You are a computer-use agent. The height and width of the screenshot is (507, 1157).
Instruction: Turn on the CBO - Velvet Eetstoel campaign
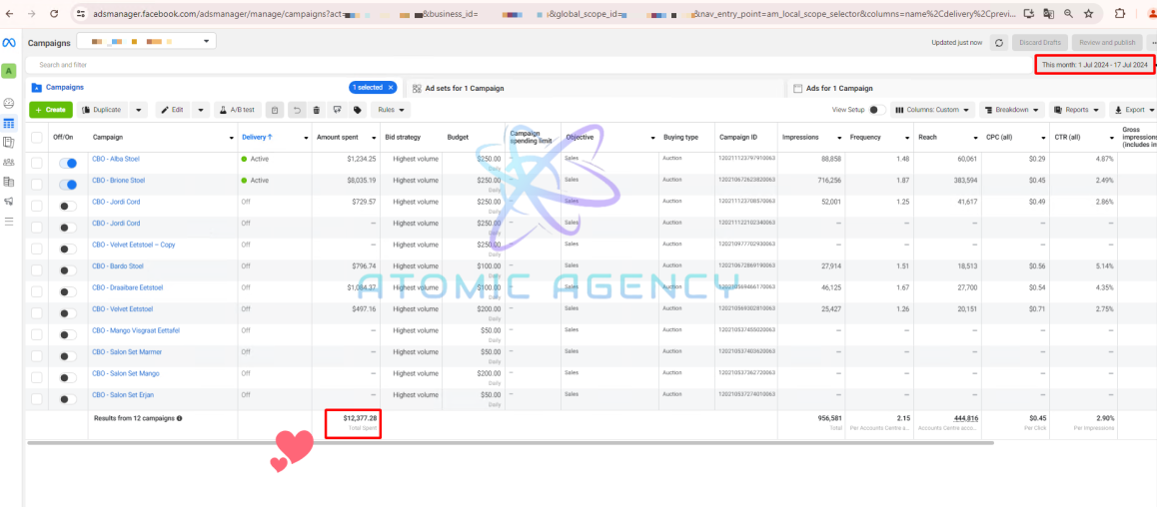point(68,314)
